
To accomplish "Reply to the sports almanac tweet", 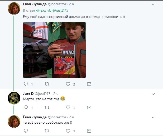I will coord(26,84).
